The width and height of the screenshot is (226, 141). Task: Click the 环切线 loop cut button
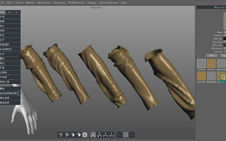point(10,77)
